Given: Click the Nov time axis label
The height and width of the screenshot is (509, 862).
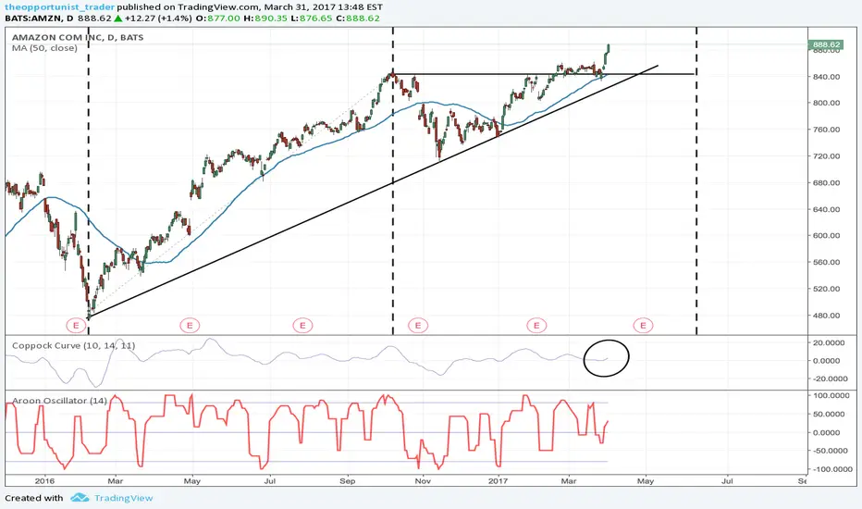Looking at the screenshot, I should coord(422,481).
